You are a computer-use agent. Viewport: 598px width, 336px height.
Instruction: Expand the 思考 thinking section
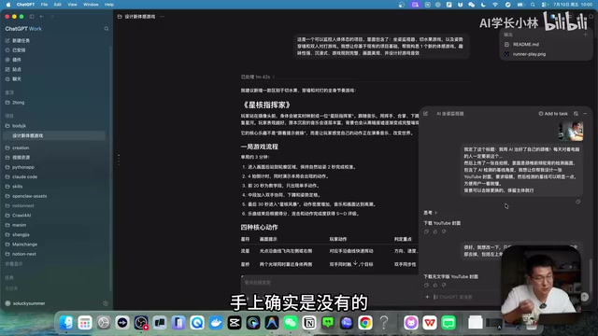click(430, 213)
